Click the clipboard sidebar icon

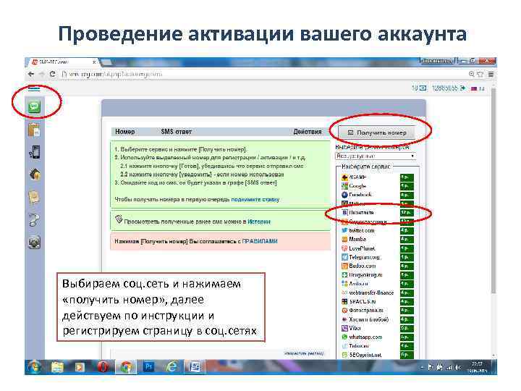pos(34,130)
